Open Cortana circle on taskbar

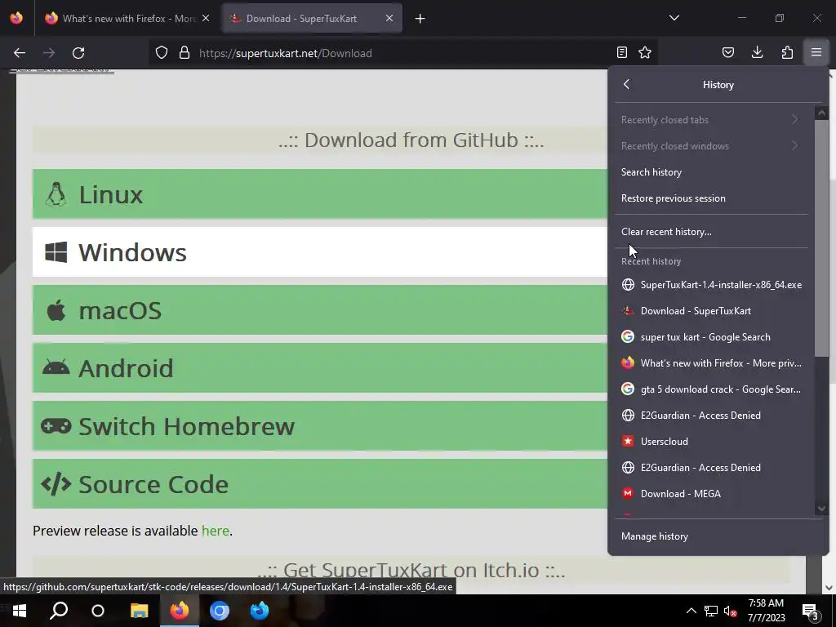(x=98, y=611)
